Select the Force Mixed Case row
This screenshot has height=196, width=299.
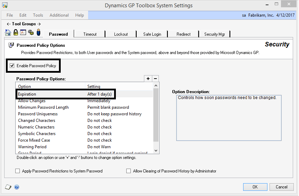point(84,140)
